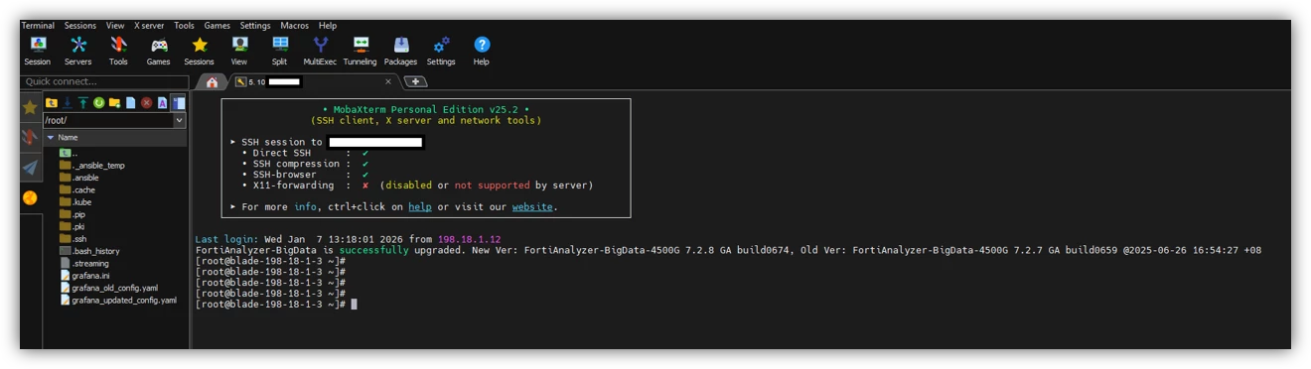Open the Help menu in the menu bar

point(328,26)
